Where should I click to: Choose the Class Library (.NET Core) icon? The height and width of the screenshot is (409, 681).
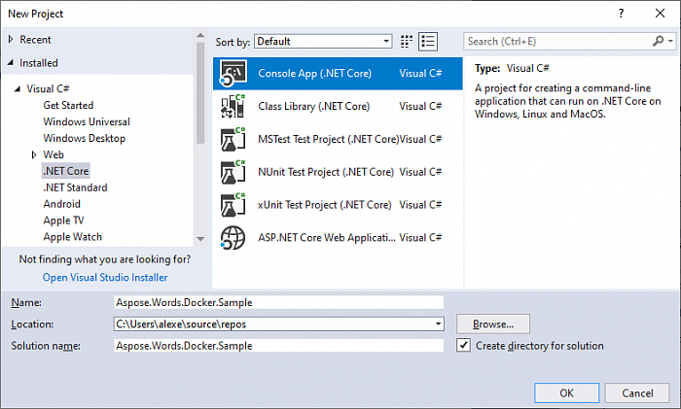(x=233, y=106)
